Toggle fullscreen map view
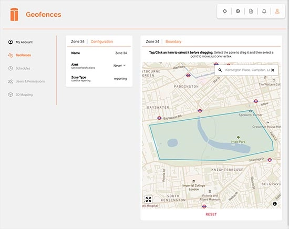This screenshot has height=229, width=289. (148, 200)
